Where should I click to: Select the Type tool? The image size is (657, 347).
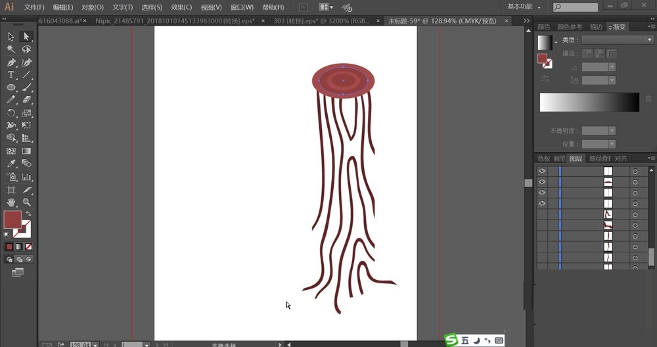tap(11, 75)
